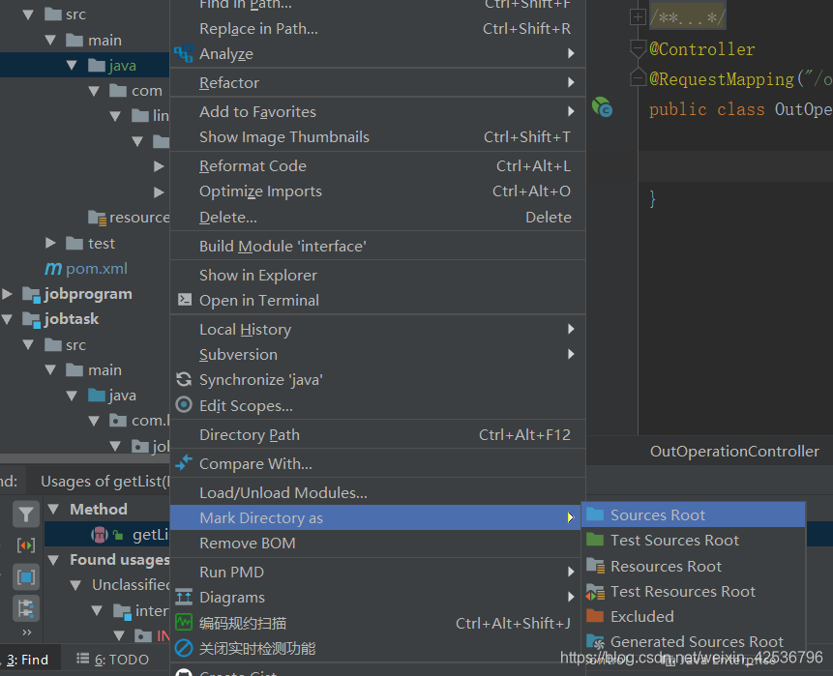Open the 6: TODO tool window tab
Image resolution: width=833 pixels, height=676 pixels.
[x=112, y=659]
